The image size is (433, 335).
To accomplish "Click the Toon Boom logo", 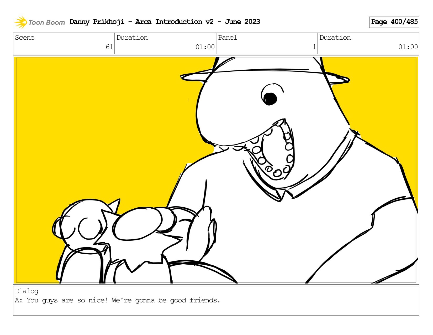I will coord(39,22).
